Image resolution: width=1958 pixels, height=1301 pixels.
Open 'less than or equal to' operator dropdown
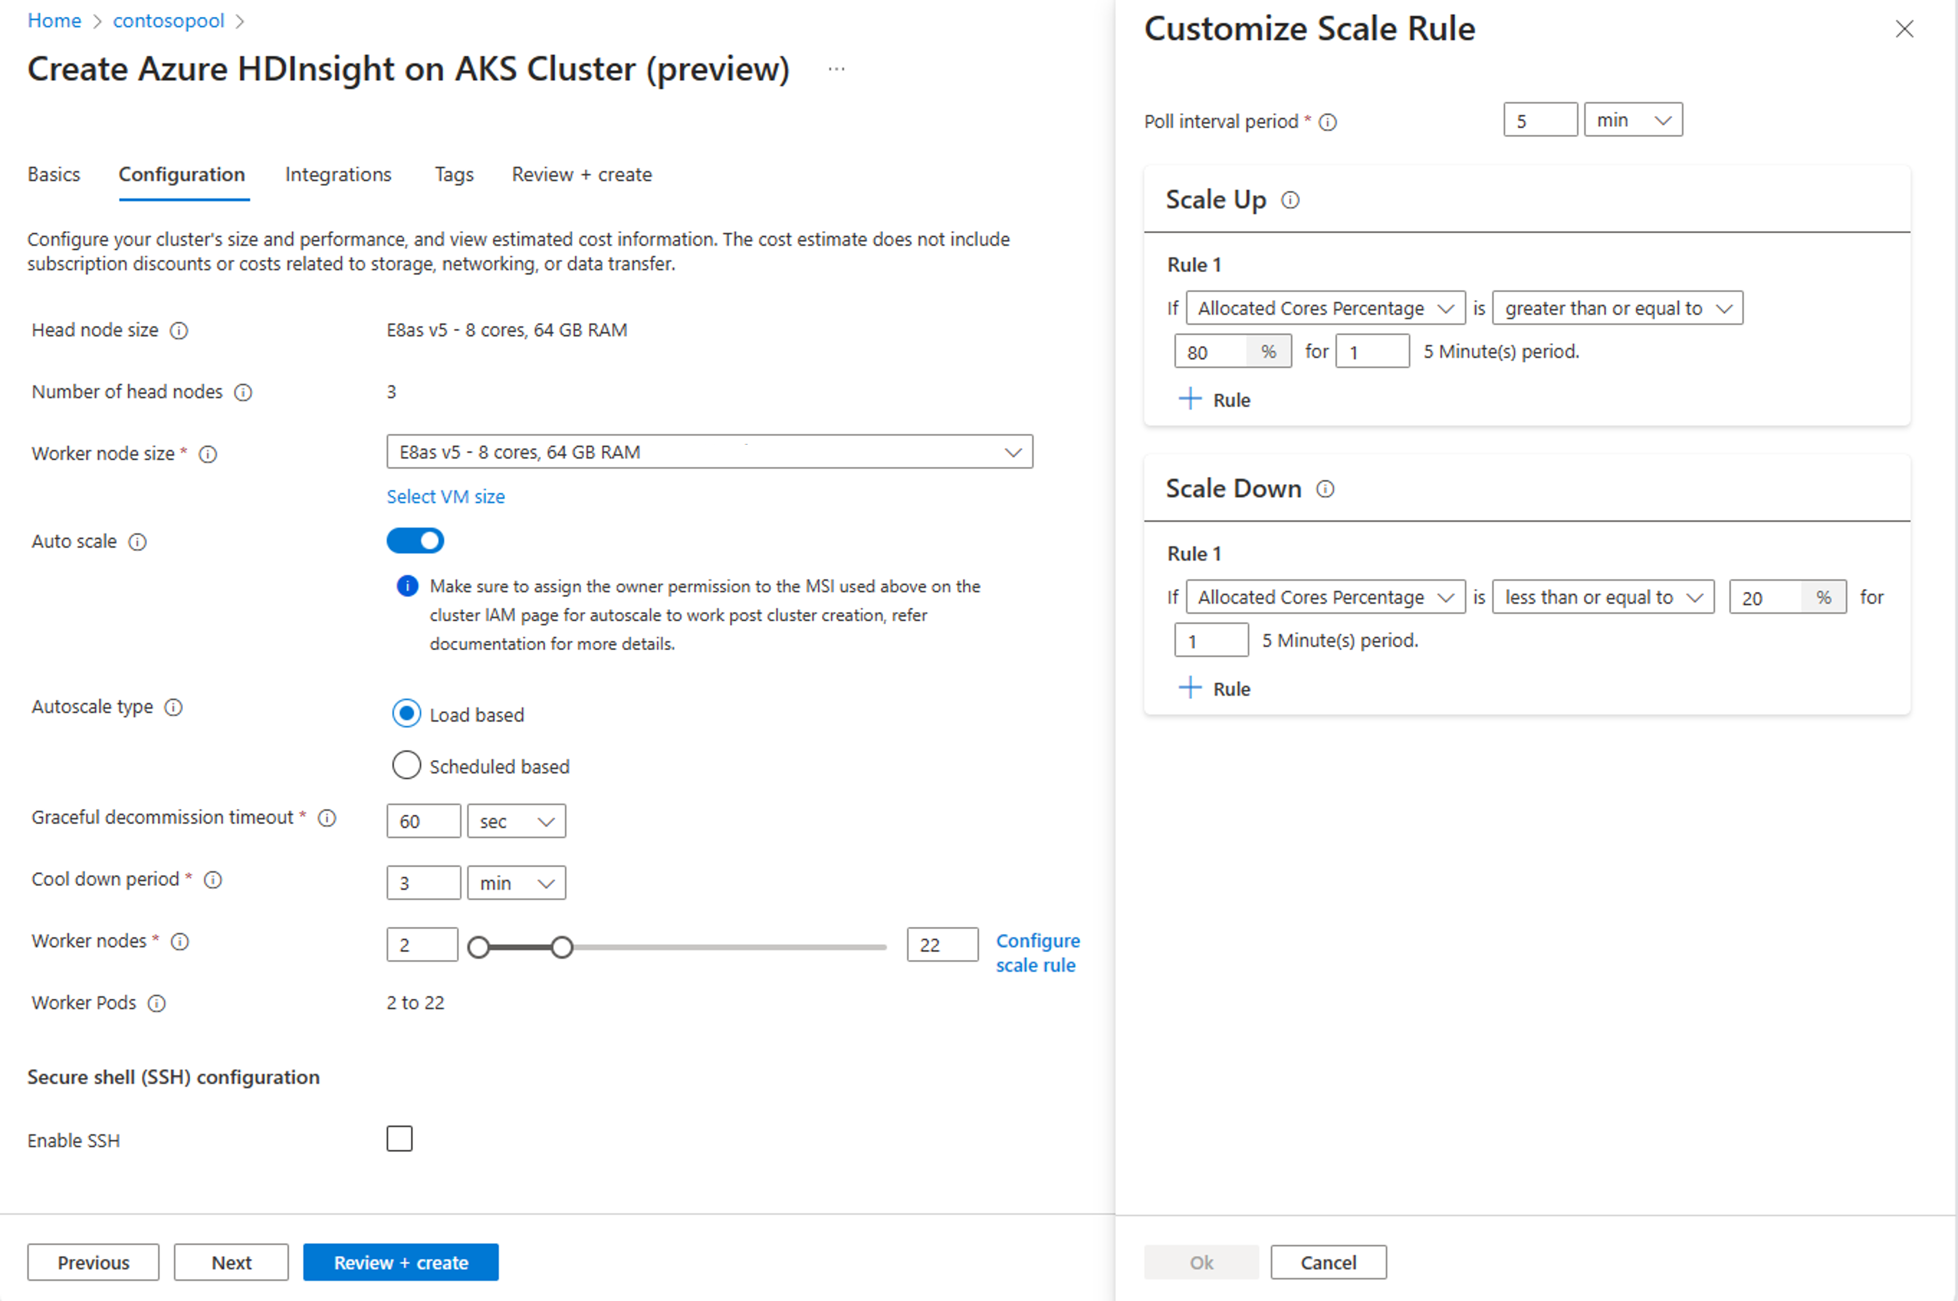[1603, 597]
